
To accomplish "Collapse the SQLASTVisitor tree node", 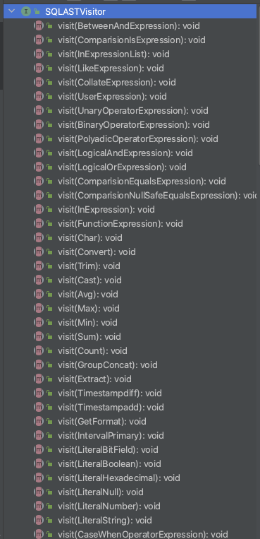I will [12, 12].
